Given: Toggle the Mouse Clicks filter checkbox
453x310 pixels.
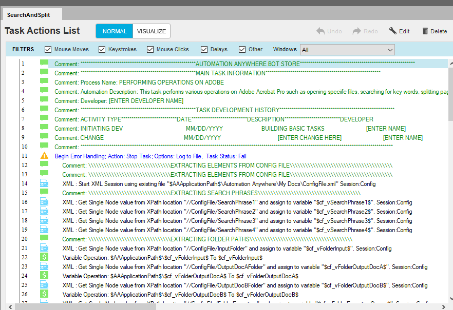Looking at the screenshot, I should point(150,50).
